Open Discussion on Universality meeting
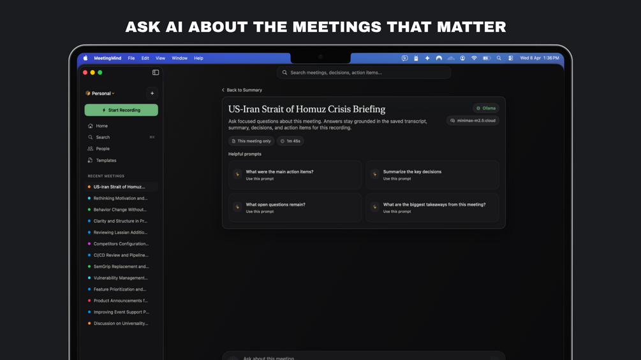This screenshot has height=360, width=641. pos(121,324)
